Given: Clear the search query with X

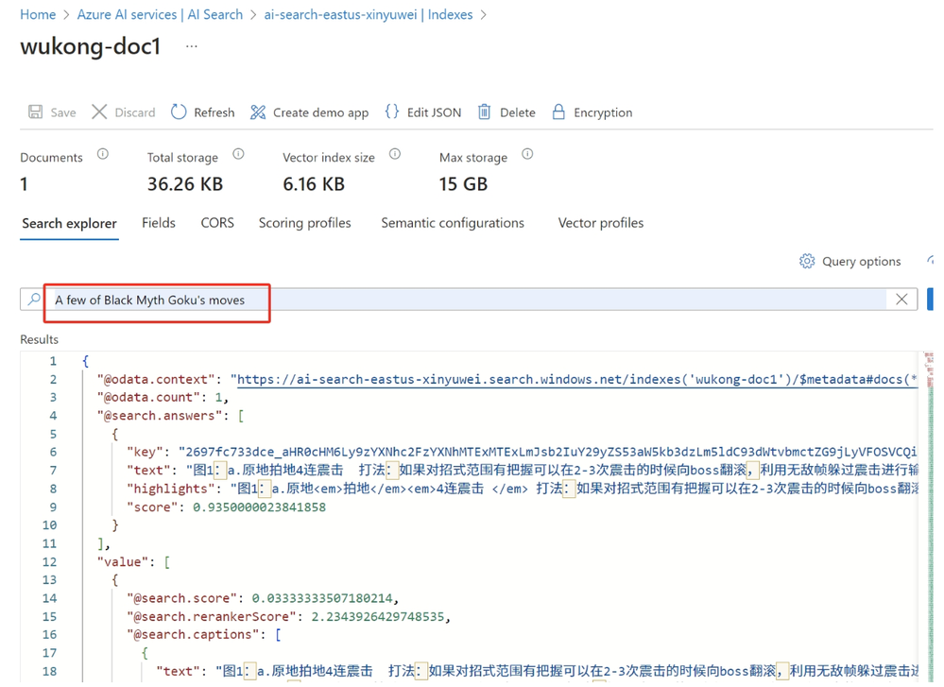Looking at the screenshot, I should (x=901, y=300).
